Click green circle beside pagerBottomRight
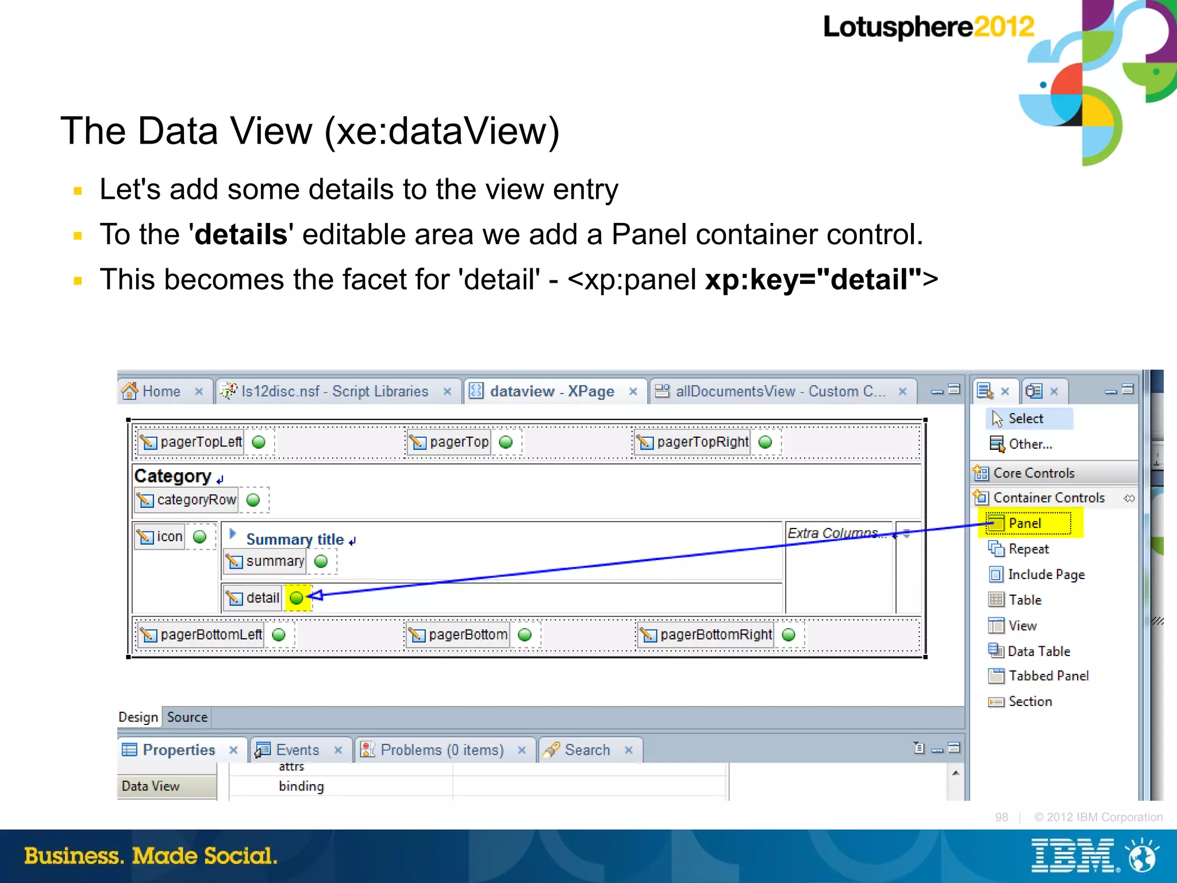1177x883 pixels. [788, 635]
